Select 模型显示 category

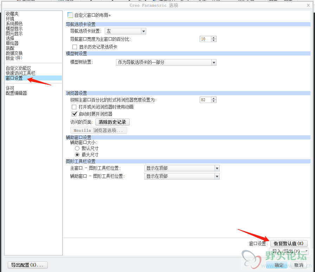click(14, 28)
